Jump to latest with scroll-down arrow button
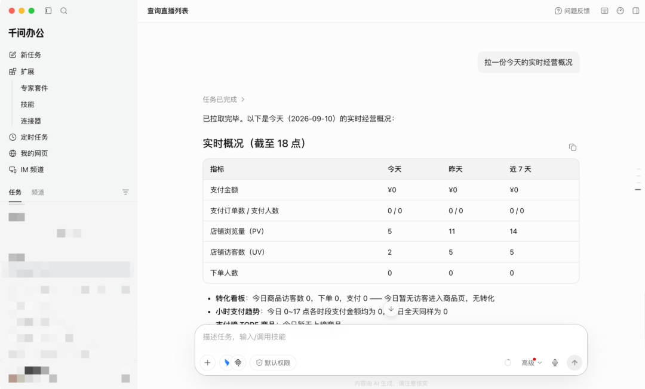Viewport: 645px width, 389px height. [x=391, y=309]
